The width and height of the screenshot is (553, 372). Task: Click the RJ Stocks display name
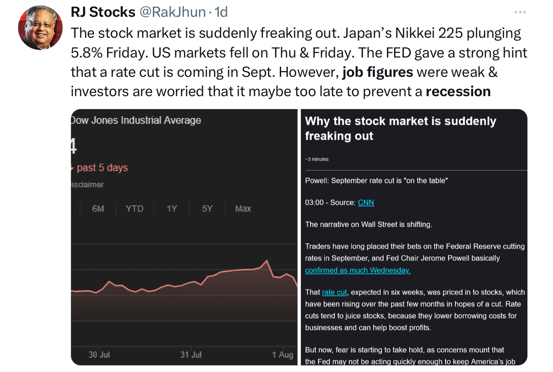pyautogui.click(x=103, y=12)
